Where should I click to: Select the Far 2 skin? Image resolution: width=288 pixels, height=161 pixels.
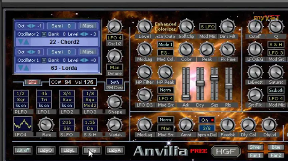276,155
